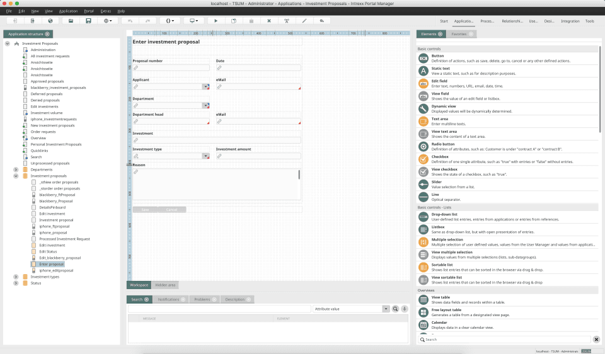
Task: Open the Tools module in top bar
Action: pyautogui.click(x=590, y=21)
